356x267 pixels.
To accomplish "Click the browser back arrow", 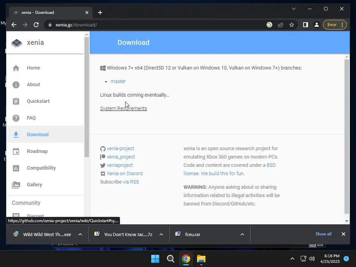I will (14, 25).
